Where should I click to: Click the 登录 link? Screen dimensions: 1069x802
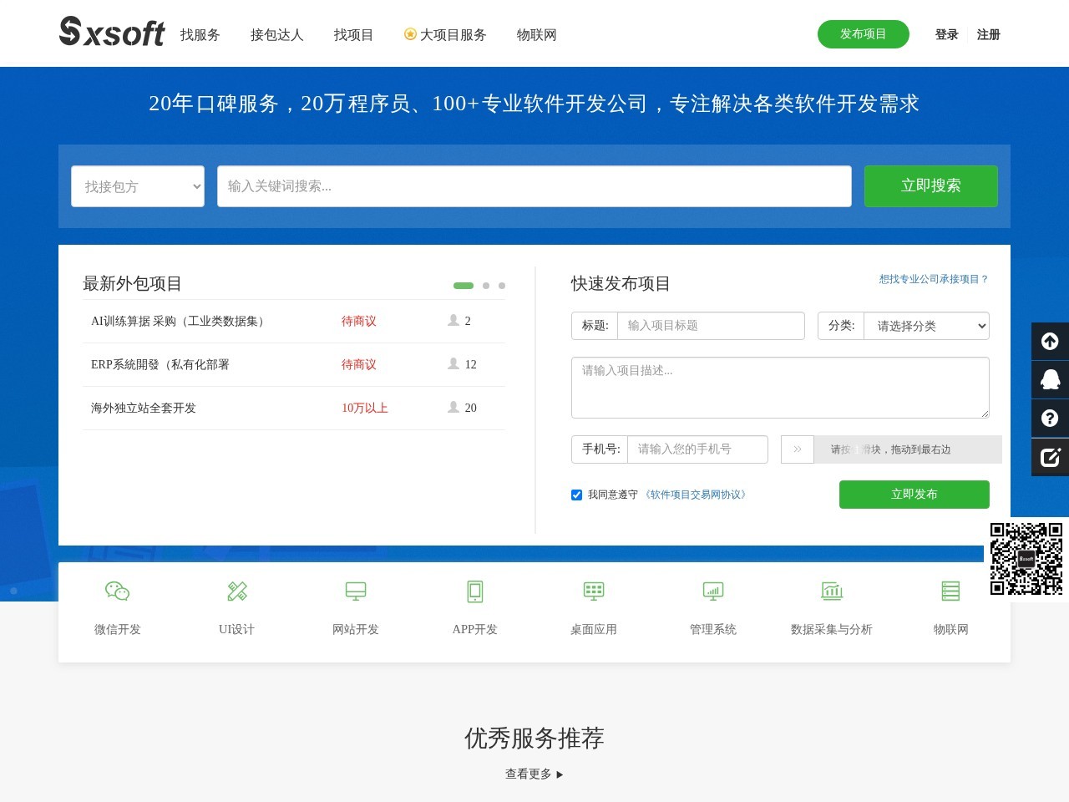point(947,34)
